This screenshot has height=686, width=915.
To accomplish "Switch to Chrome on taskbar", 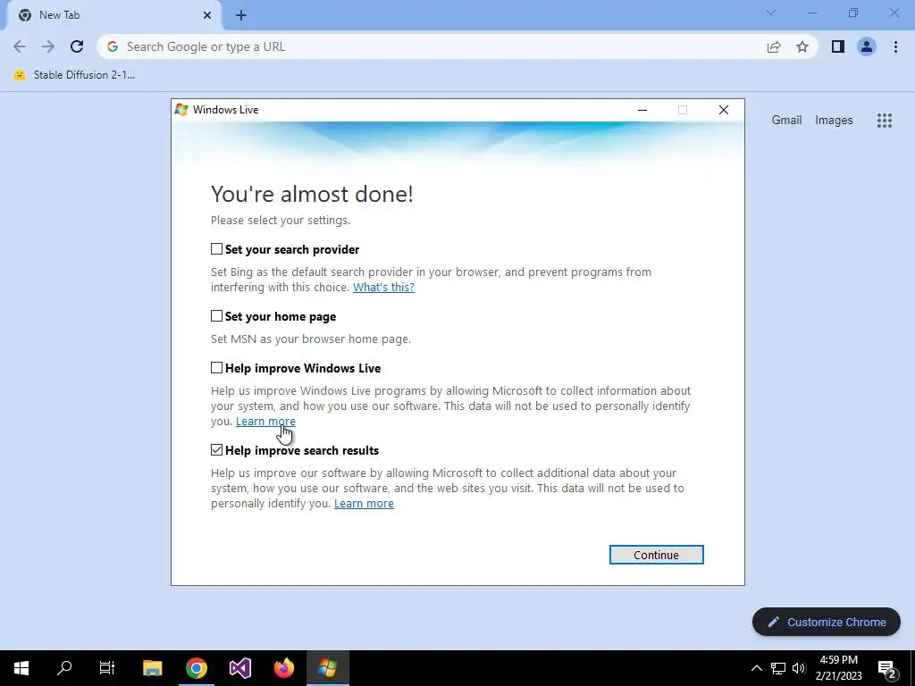I will 197,668.
